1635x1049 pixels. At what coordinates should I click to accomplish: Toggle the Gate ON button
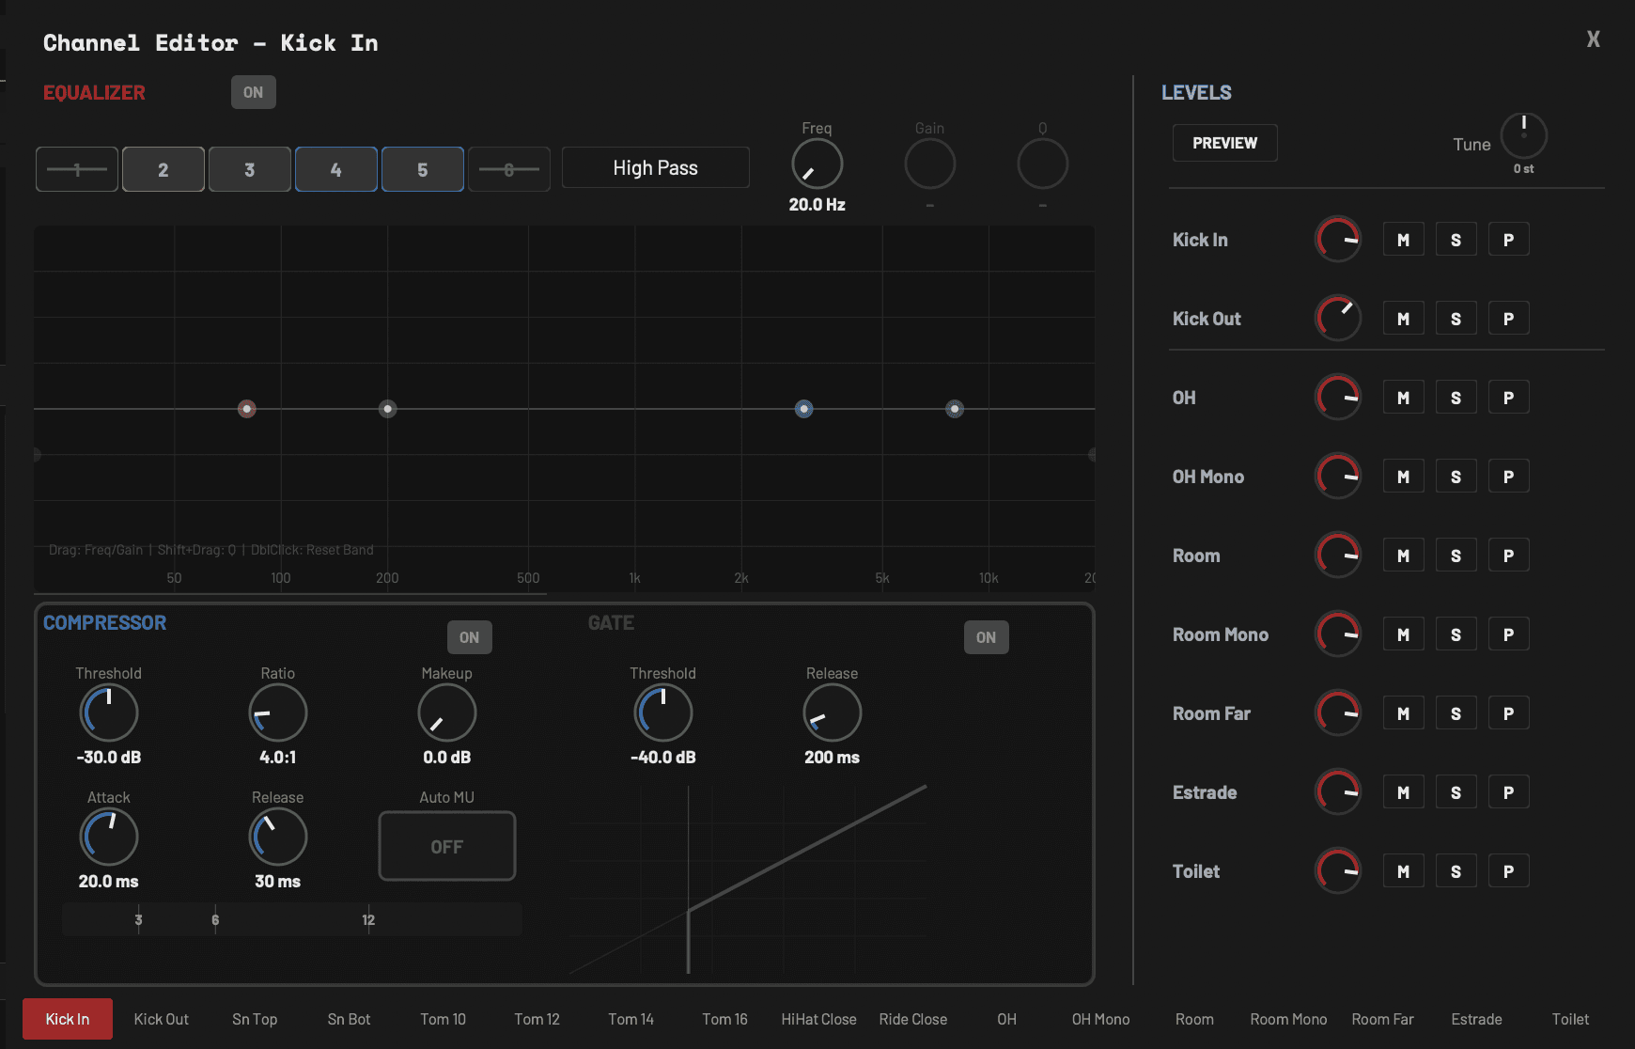coord(986,637)
